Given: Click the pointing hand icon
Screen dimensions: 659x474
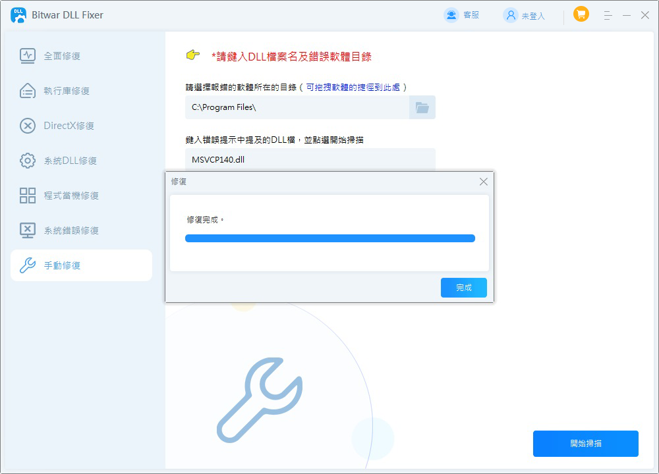Looking at the screenshot, I should (193, 55).
